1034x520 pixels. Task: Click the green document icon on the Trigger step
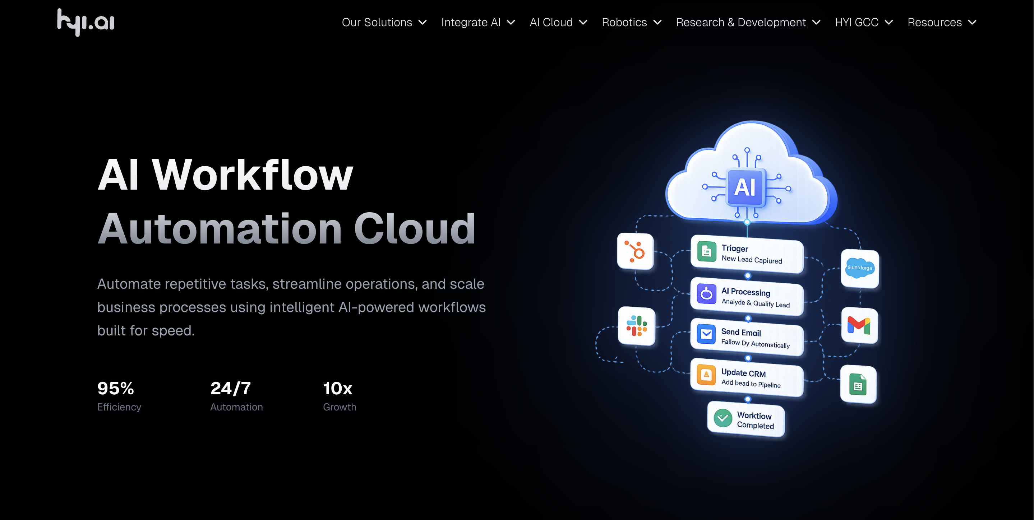pyautogui.click(x=706, y=252)
